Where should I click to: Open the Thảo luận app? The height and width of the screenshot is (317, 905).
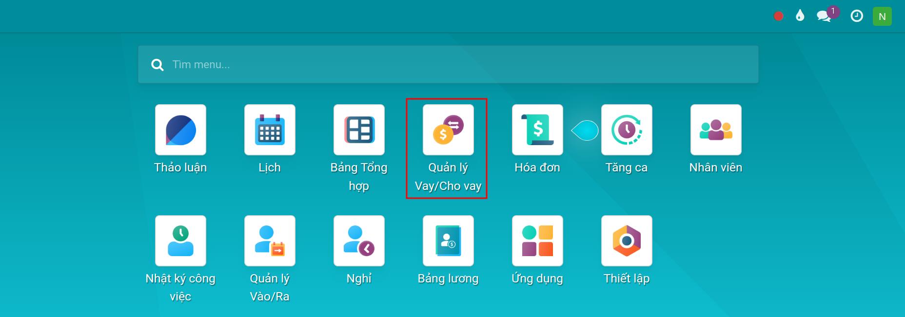coord(180,130)
